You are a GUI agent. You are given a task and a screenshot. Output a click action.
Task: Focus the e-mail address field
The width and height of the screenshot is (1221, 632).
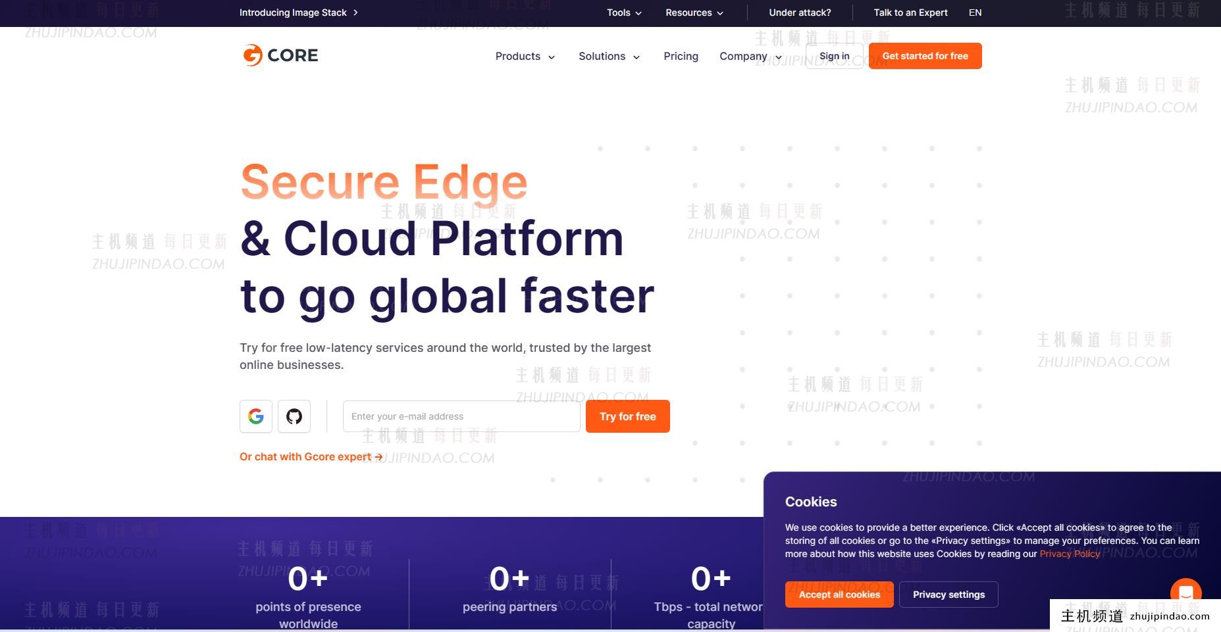[461, 416]
